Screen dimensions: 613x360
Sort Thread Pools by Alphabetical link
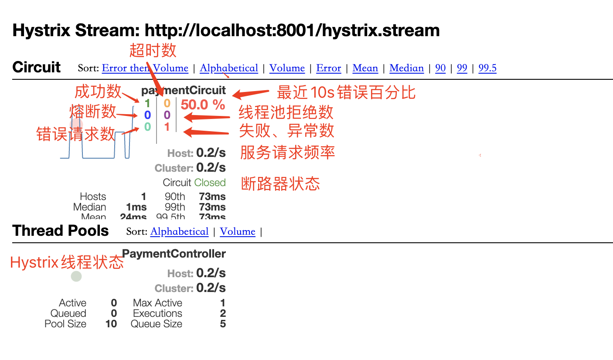179,231
